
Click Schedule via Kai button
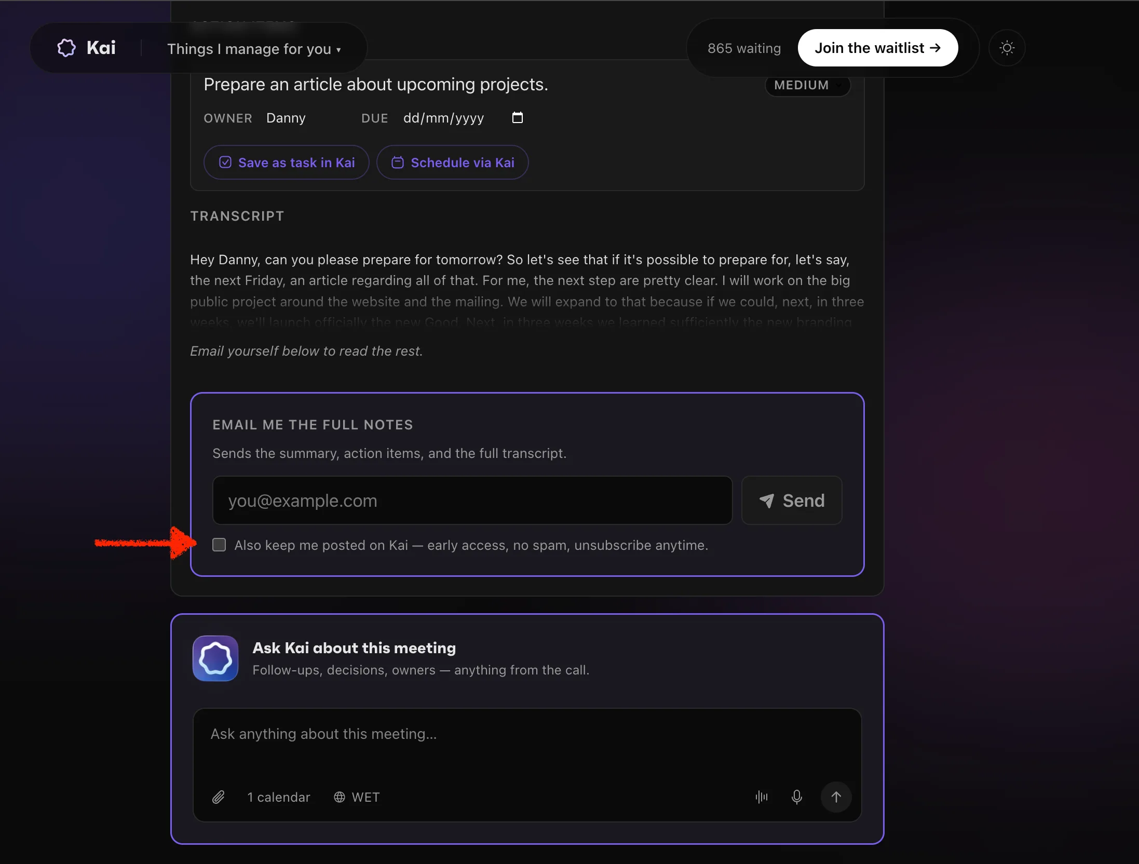pos(453,163)
